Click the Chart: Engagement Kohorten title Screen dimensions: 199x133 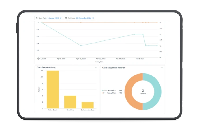click(114, 68)
